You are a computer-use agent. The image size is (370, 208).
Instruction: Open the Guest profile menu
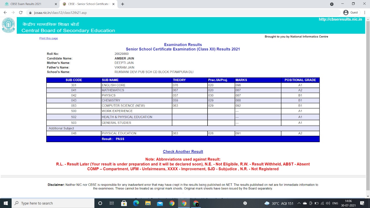[351, 12]
